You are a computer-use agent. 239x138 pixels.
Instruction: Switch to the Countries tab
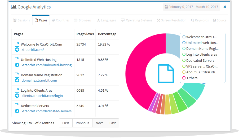tap(61, 20)
